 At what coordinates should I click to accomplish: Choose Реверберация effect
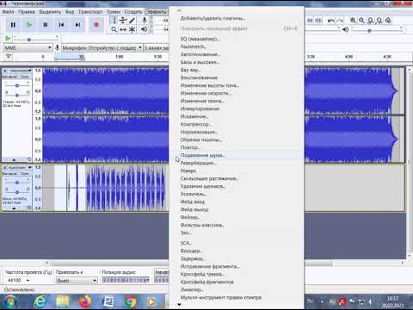(x=237, y=163)
